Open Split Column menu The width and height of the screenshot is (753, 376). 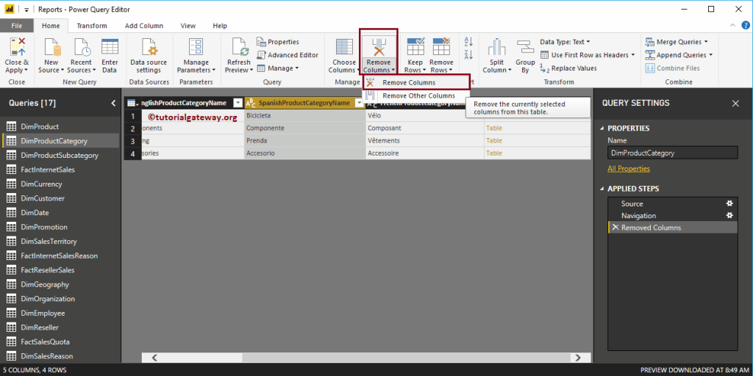tap(497, 55)
